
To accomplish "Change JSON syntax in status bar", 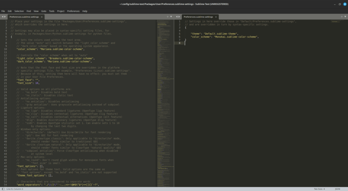I will coord(337,189).
